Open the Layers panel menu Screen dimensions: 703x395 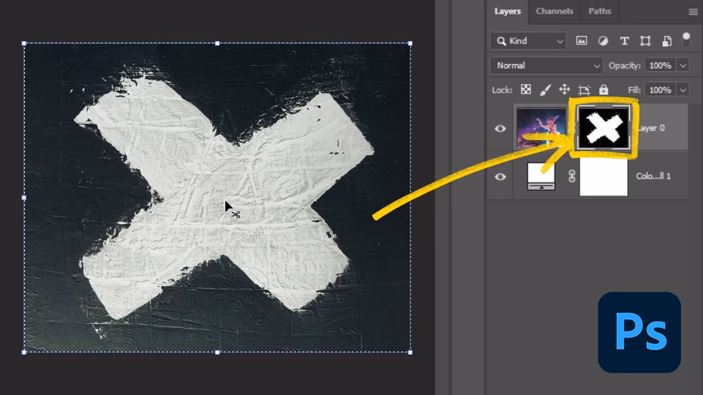tap(694, 11)
